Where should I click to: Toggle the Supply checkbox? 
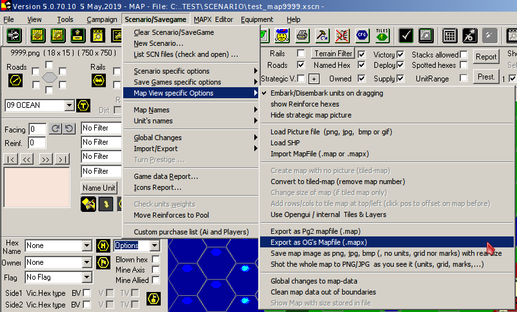(400, 78)
